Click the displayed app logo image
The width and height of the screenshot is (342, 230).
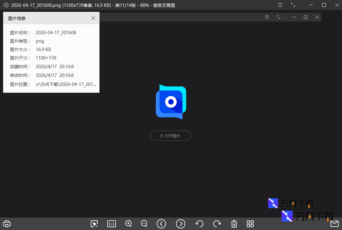(171, 102)
